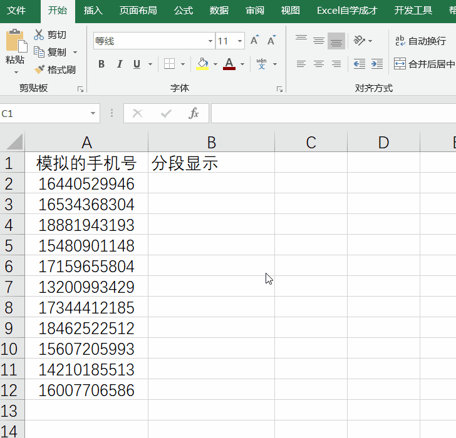Viewport: 456px width, 438px height.
Task: Select cell with 模拟的手机号
Action: click(x=86, y=163)
